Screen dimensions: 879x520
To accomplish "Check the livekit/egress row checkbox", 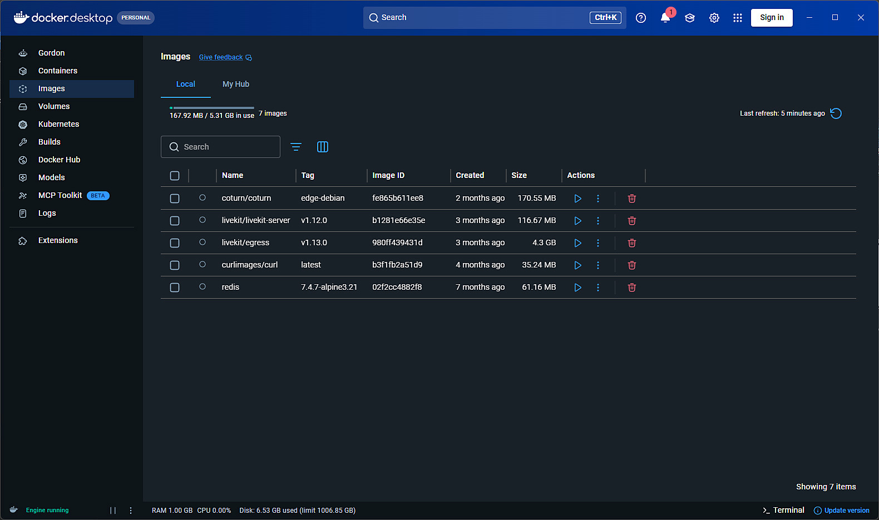I will [175, 243].
